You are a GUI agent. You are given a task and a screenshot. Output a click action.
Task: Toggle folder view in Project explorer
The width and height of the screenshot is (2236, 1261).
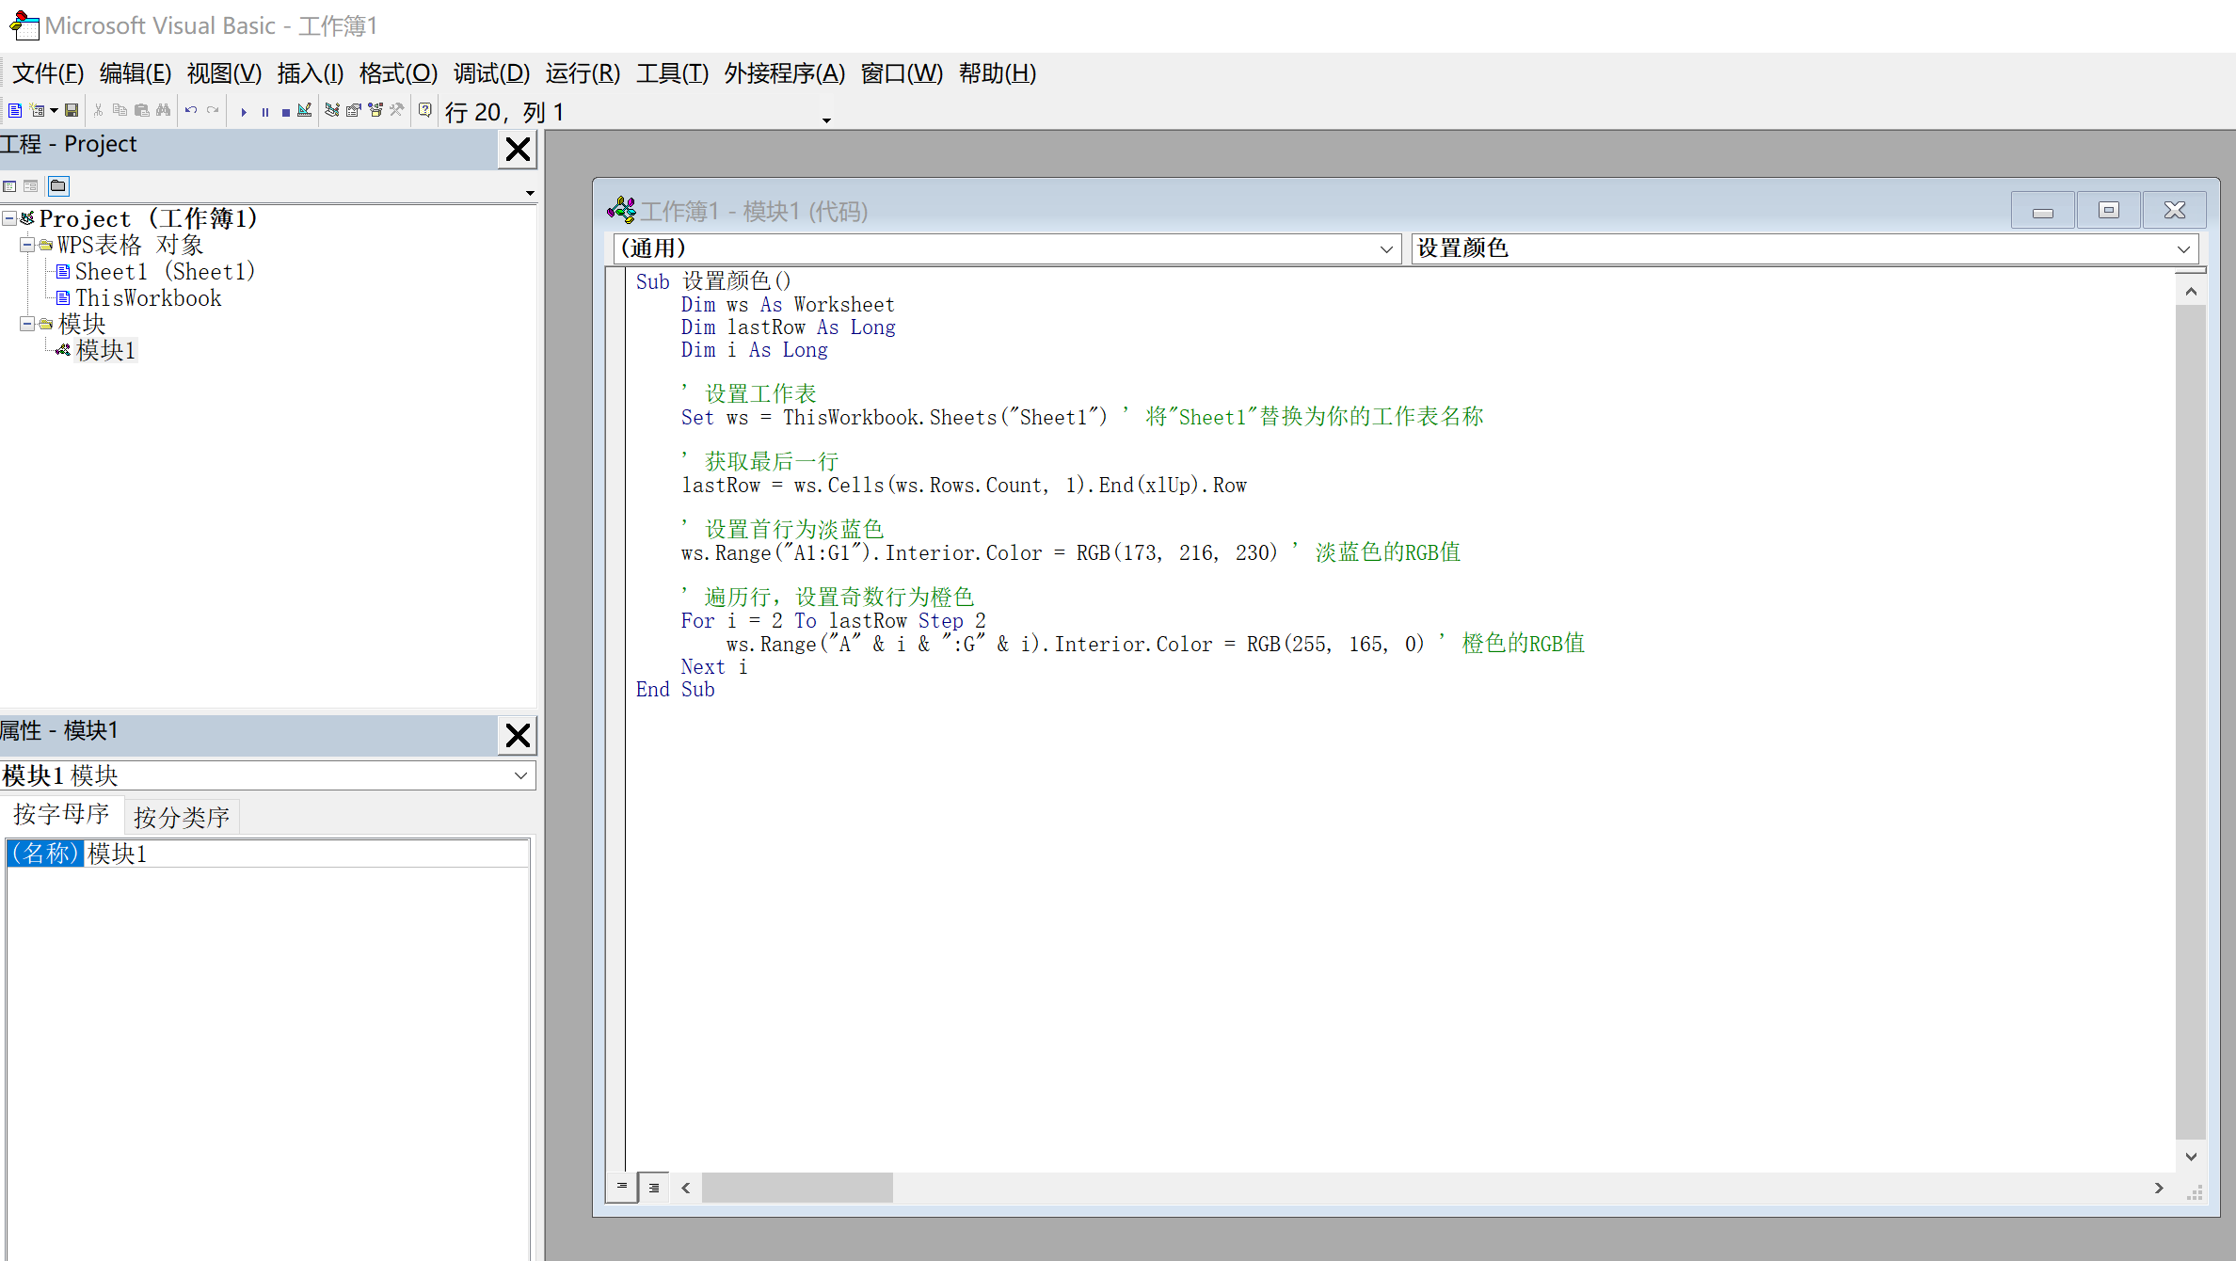[57, 185]
